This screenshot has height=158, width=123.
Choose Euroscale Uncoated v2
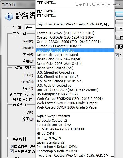coord(75,125)
